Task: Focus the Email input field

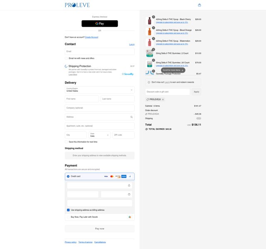Action: click(x=100, y=51)
